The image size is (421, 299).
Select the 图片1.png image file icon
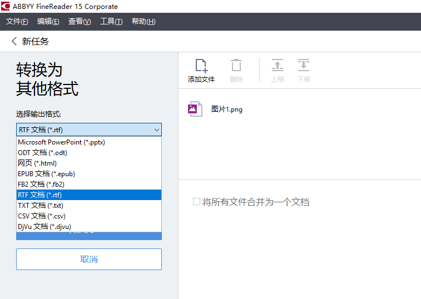(x=195, y=109)
